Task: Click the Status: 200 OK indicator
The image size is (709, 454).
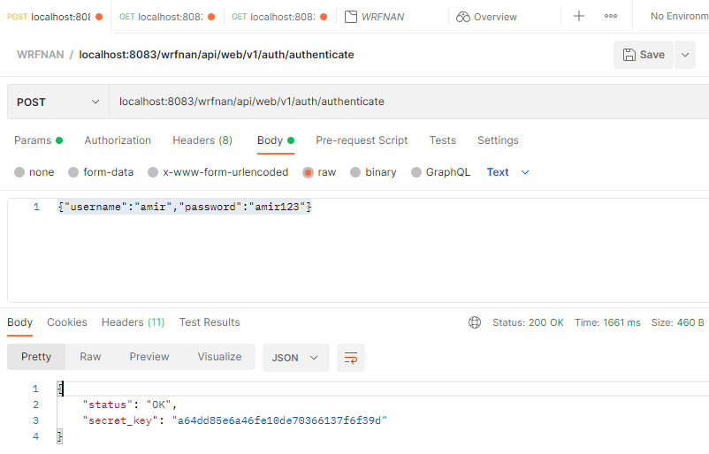Action: [528, 322]
